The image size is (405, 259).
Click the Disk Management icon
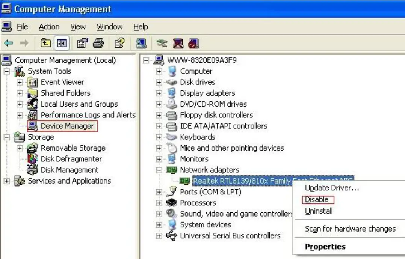[x=33, y=170]
